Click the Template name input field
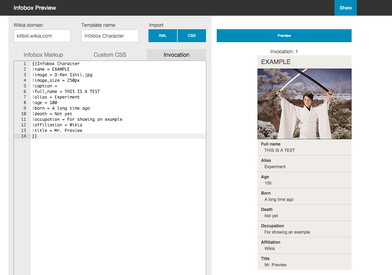392x275 pixels. point(110,36)
